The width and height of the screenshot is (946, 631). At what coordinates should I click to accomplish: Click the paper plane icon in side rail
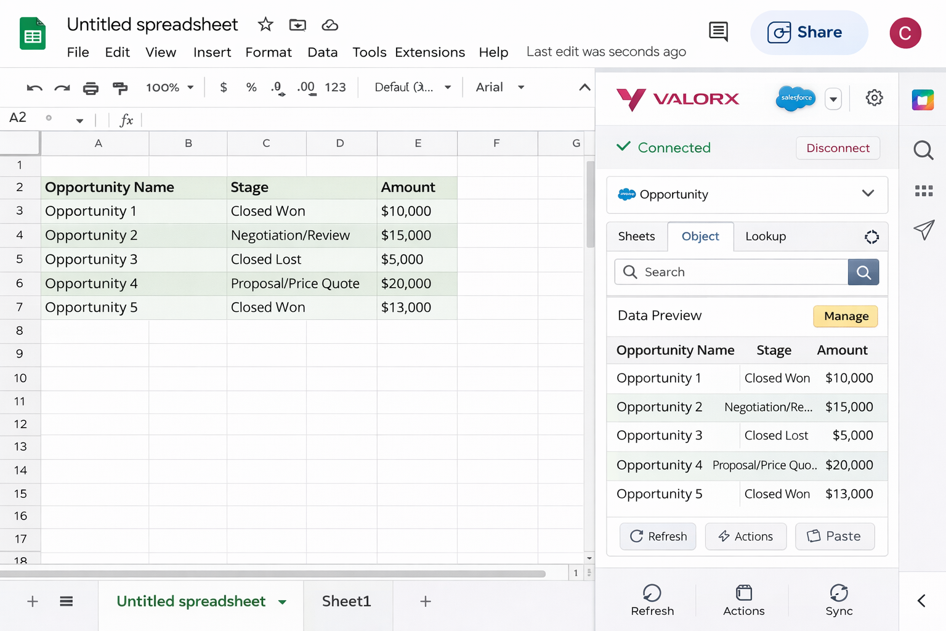pos(923,230)
